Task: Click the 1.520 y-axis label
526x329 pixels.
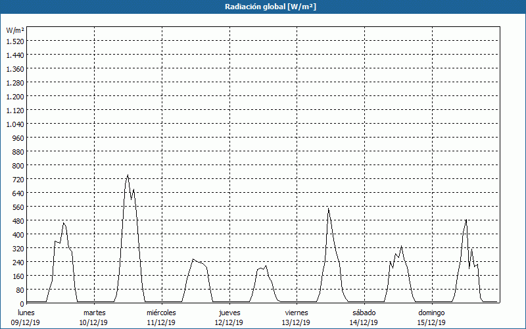Action: pyautogui.click(x=15, y=41)
